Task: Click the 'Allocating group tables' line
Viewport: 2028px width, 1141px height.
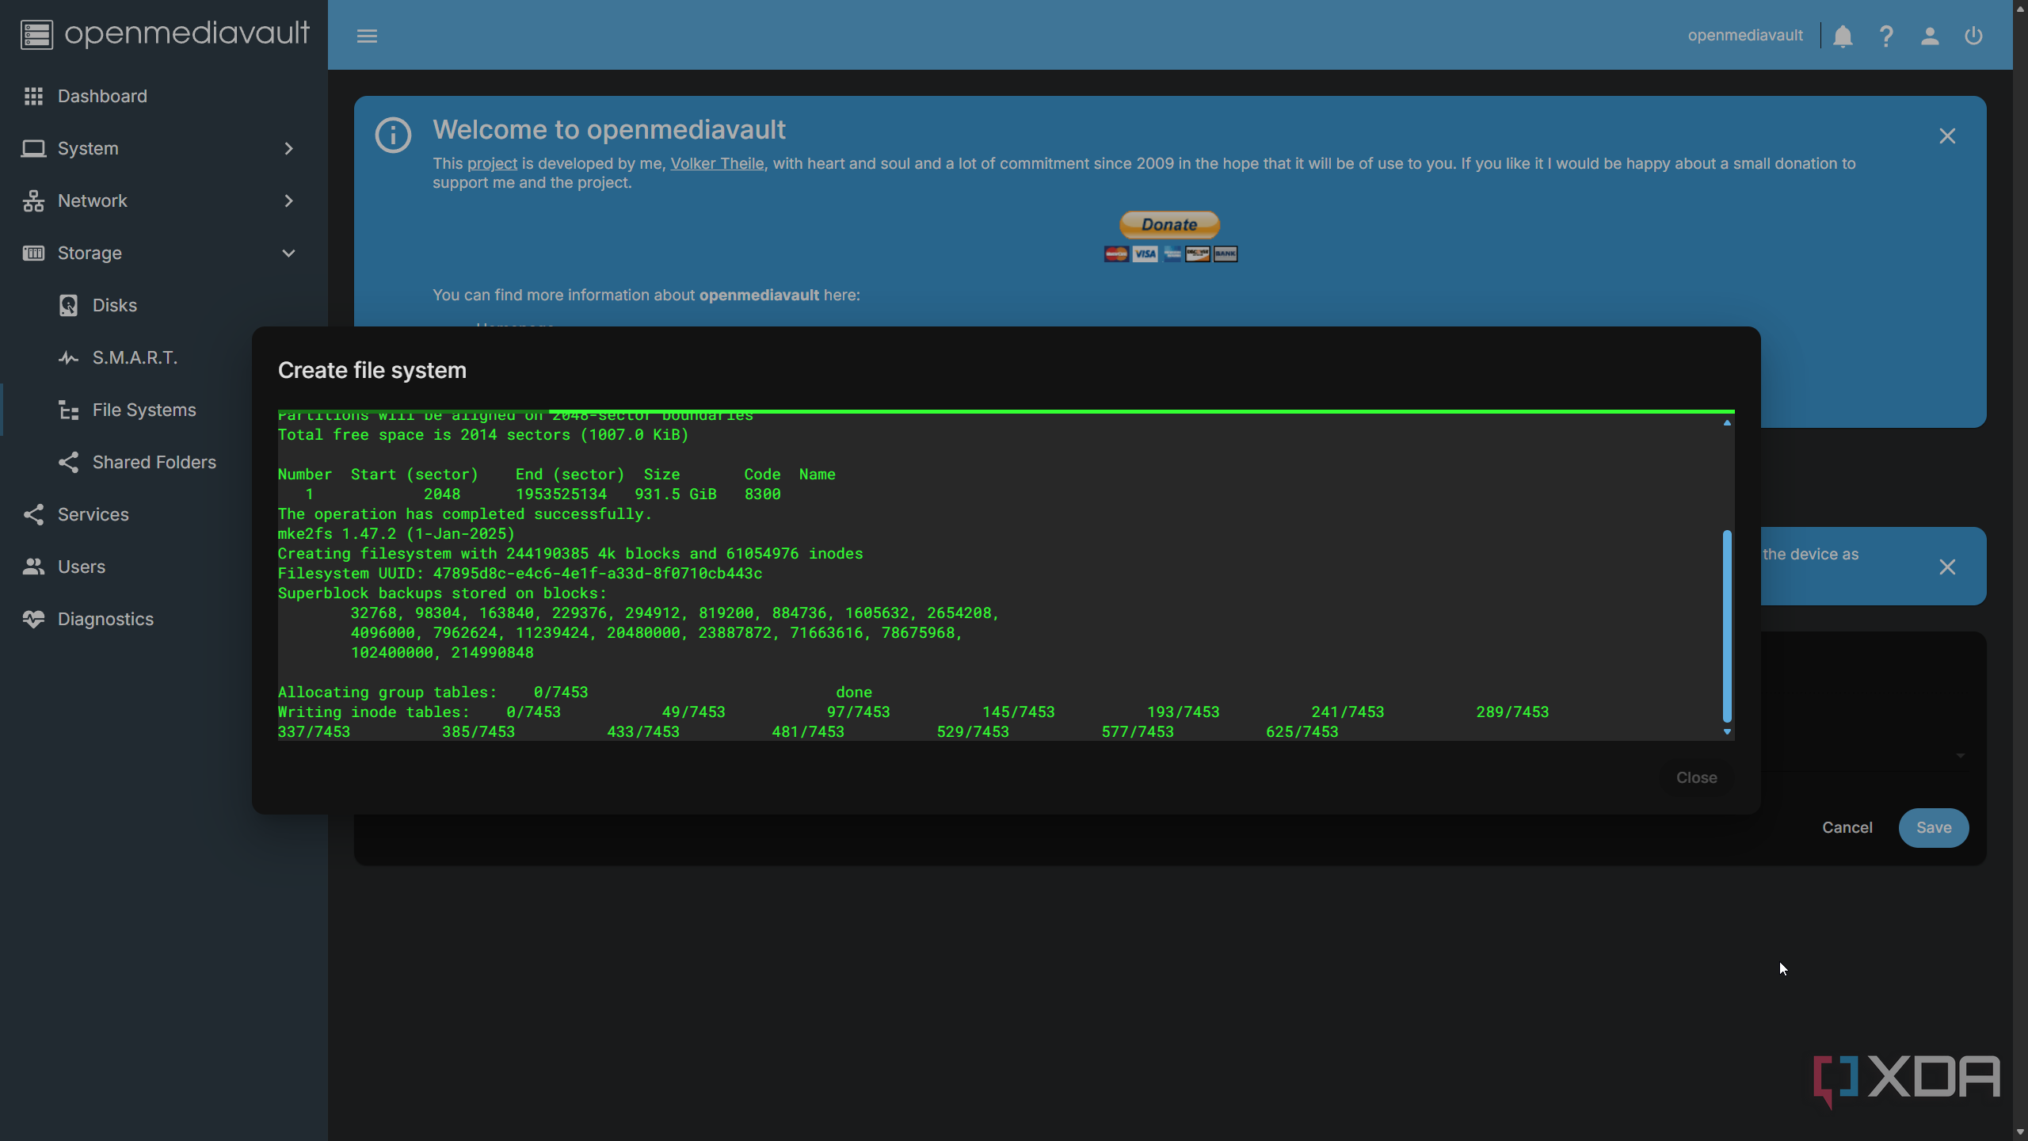Action: click(575, 692)
